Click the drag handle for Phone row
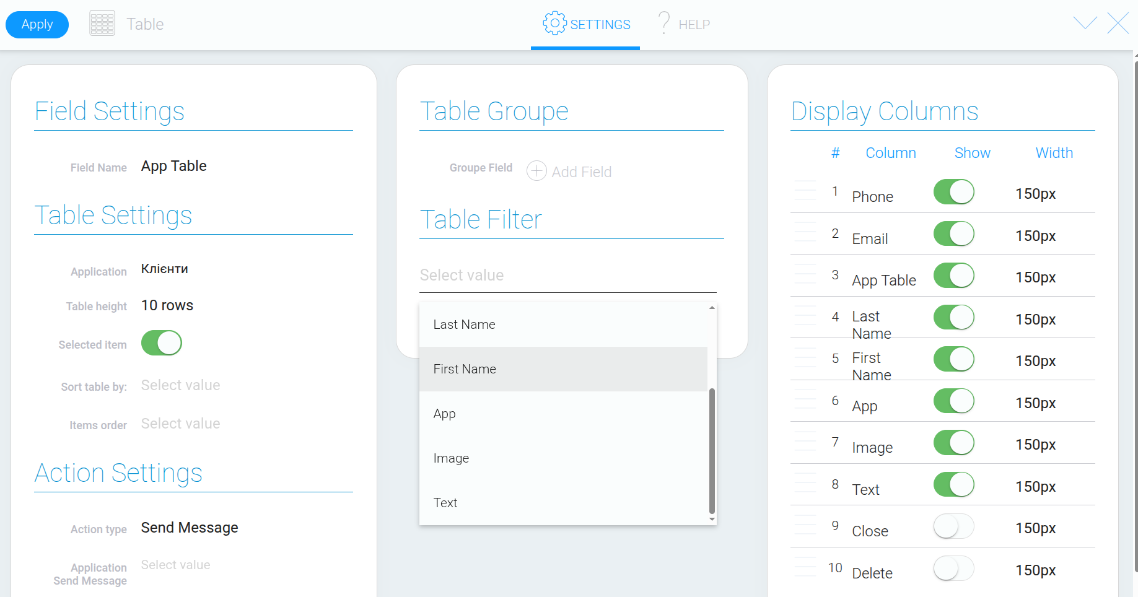 point(805,190)
